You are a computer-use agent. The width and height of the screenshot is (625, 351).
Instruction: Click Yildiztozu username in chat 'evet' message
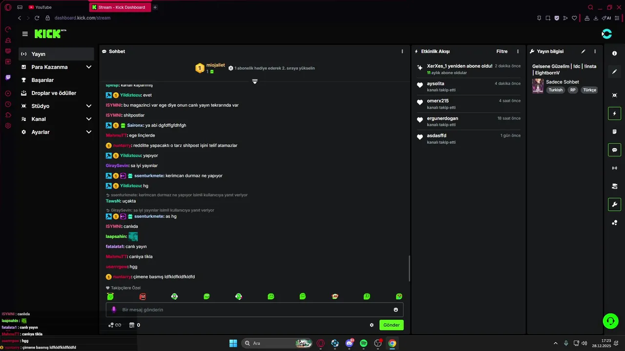[x=130, y=95]
